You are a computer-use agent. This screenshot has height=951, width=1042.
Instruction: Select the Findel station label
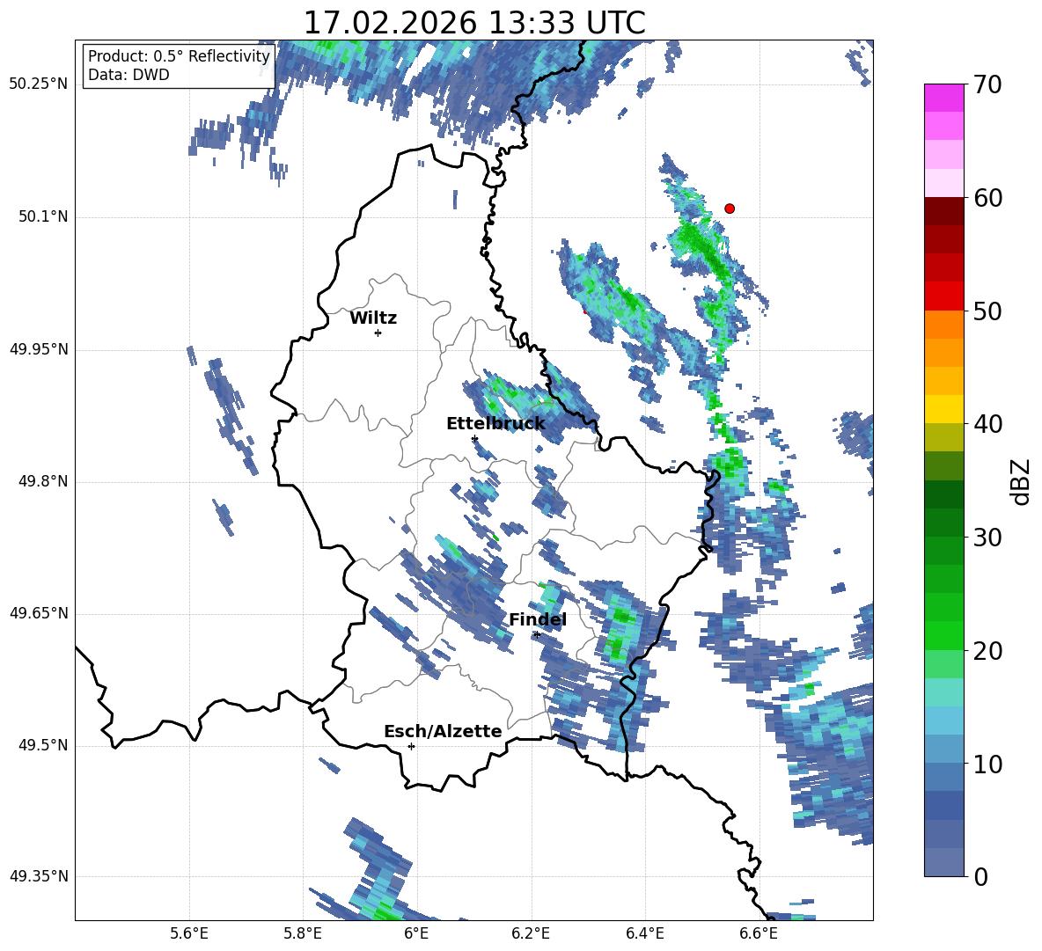pyautogui.click(x=538, y=619)
